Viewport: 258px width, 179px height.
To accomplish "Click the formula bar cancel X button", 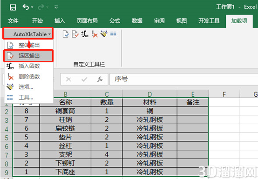I will point(68,80).
